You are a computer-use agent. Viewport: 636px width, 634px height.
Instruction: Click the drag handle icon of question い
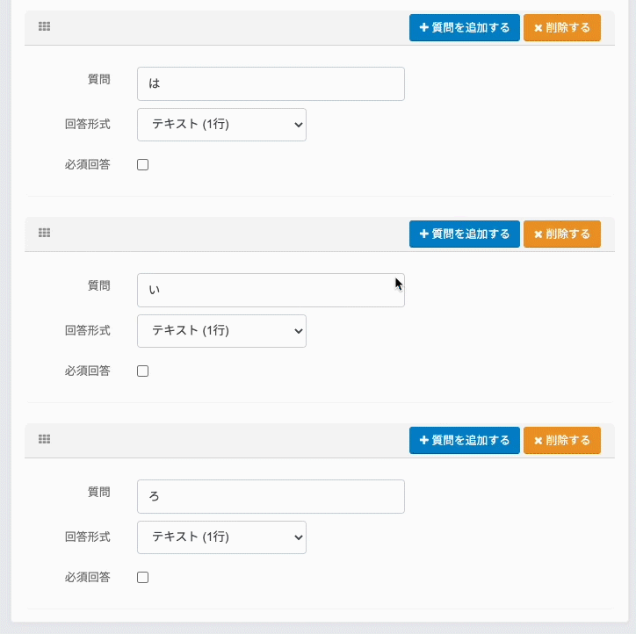click(45, 234)
